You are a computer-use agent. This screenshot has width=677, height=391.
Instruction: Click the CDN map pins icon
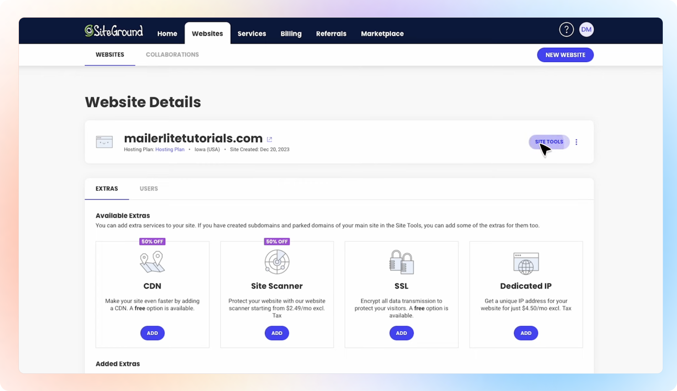[152, 262]
